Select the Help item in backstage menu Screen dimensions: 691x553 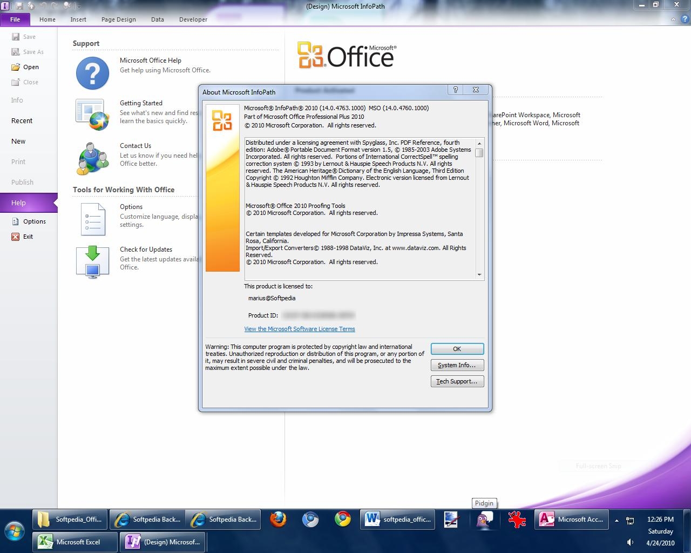(x=29, y=203)
